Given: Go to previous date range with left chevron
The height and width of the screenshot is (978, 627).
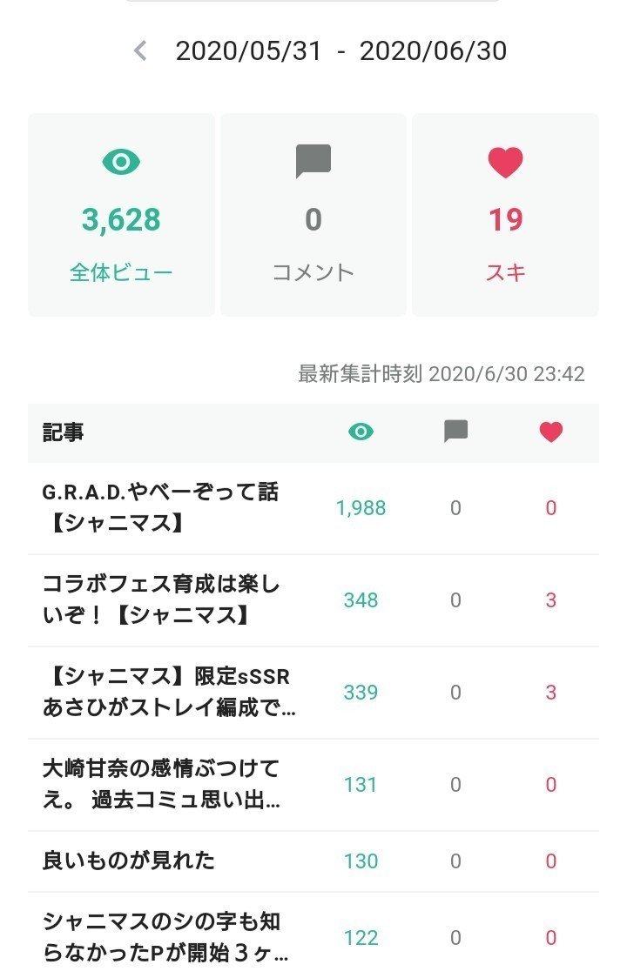Looking at the screenshot, I should pyautogui.click(x=140, y=51).
